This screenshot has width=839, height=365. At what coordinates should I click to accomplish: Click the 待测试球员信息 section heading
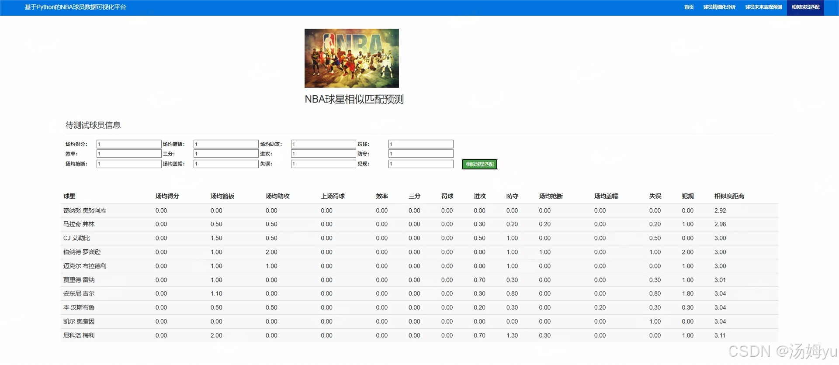click(93, 125)
